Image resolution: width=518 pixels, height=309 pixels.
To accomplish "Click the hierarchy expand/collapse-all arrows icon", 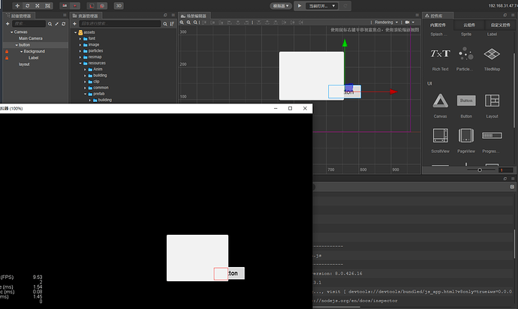I will (x=57, y=24).
